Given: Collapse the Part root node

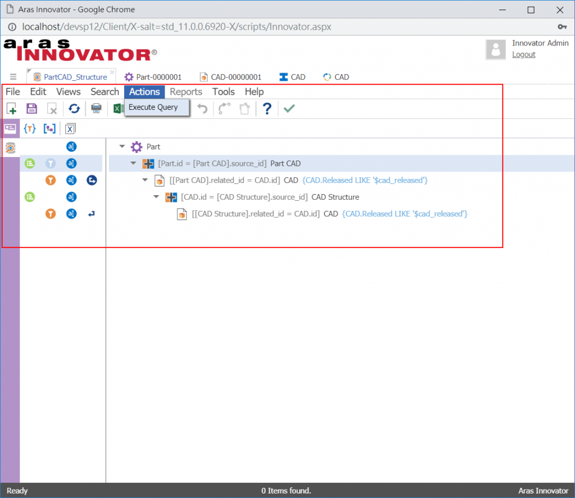Looking at the screenshot, I should click(122, 146).
